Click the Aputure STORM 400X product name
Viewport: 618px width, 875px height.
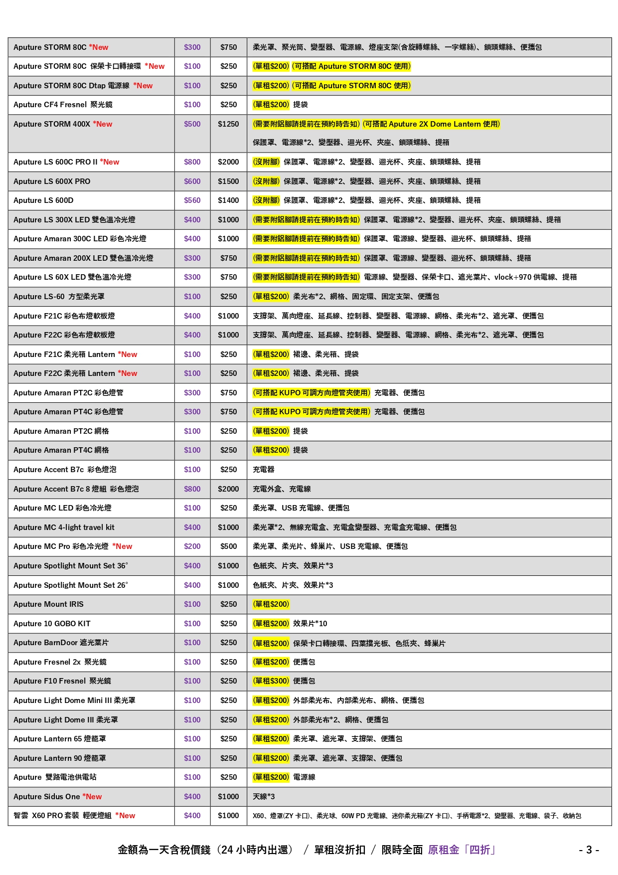coord(52,124)
